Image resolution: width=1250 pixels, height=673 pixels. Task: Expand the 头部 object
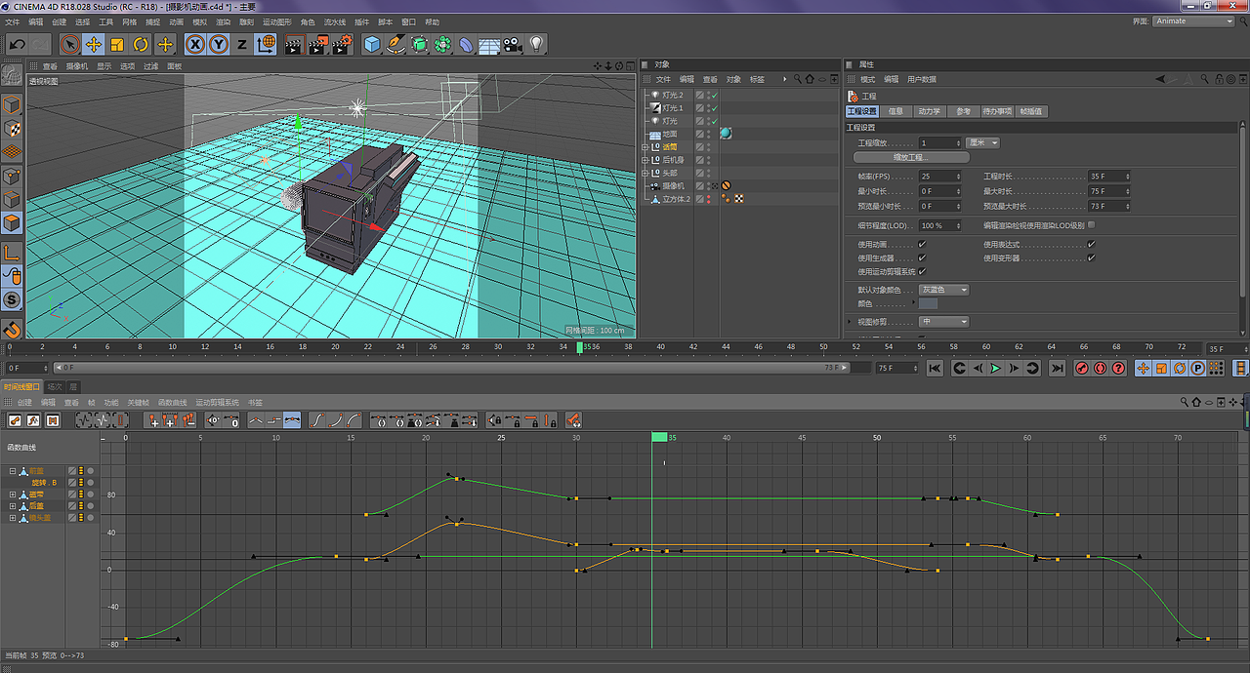pos(645,173)
